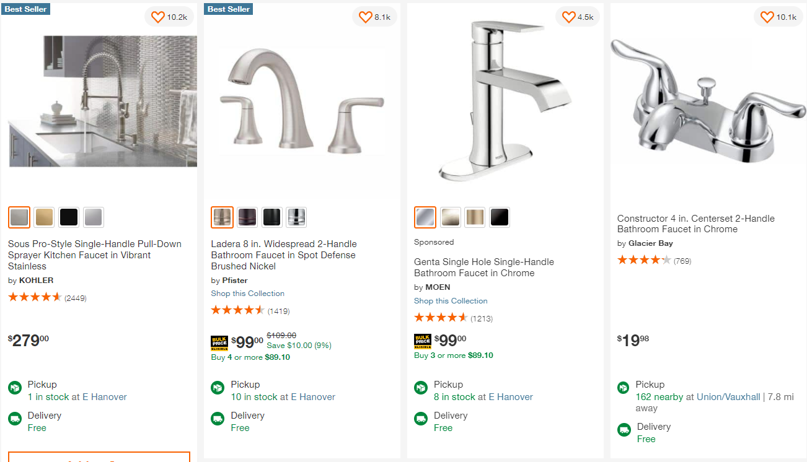Click the Pickup truck icon under the KOHLER faucet
Image resolution: width=807 pixels, height=462 pixels.
coord(14,387)
